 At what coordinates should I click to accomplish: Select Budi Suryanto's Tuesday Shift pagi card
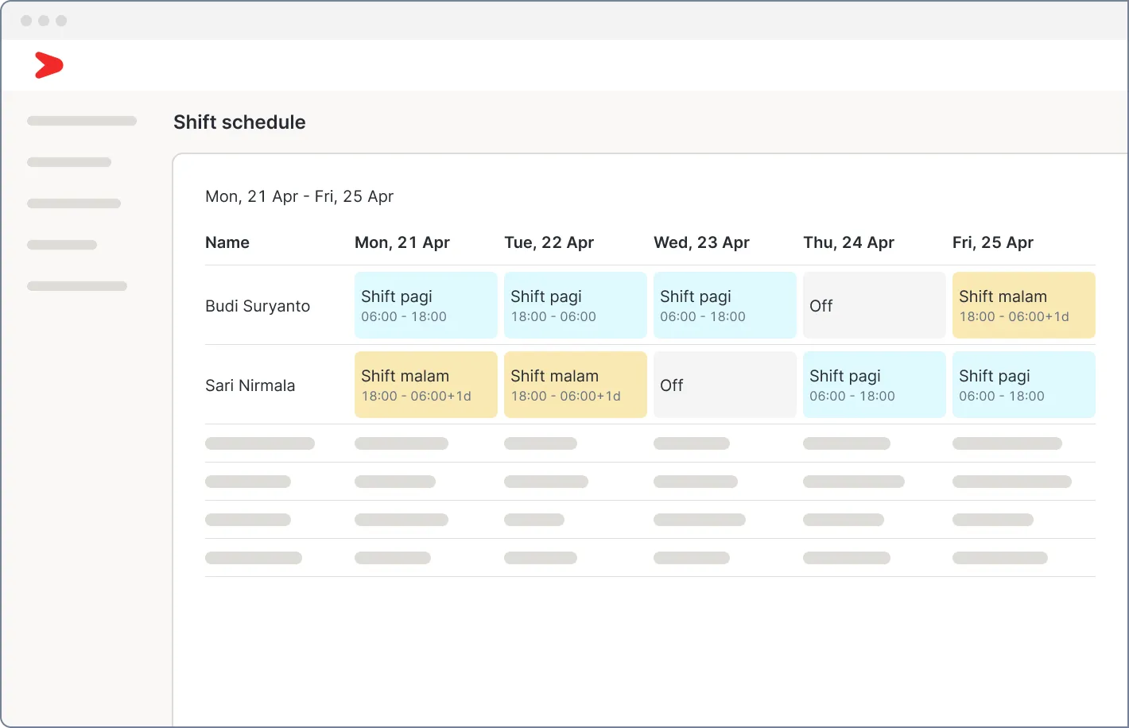click(x=576, y=305)
